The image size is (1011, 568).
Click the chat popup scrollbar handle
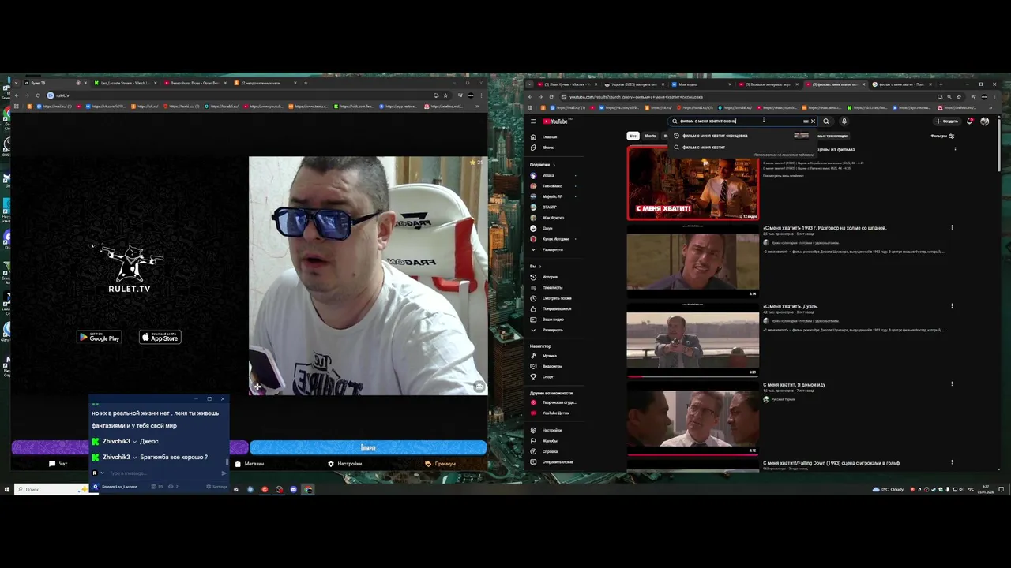click(x=227, y=461)
